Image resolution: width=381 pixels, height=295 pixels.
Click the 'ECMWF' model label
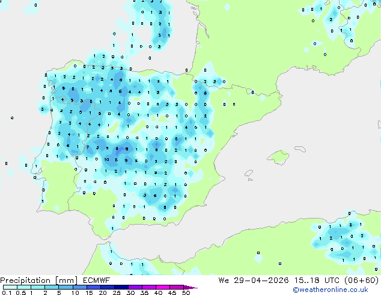(97, 281)
